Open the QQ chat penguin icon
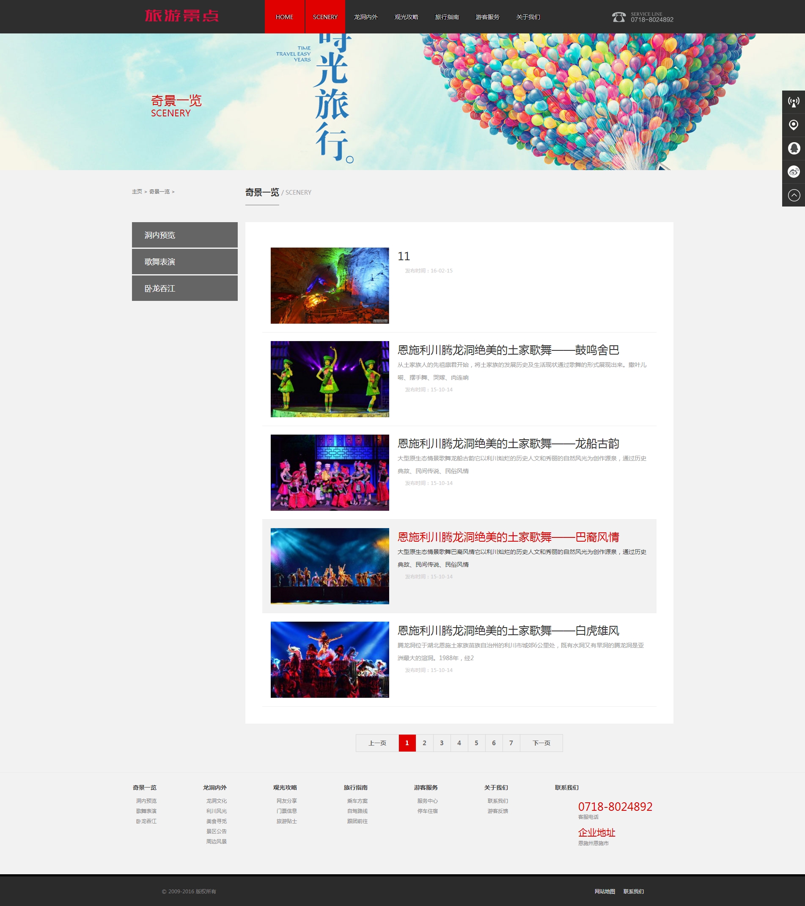Screen dimensions: 805x906 793,148
